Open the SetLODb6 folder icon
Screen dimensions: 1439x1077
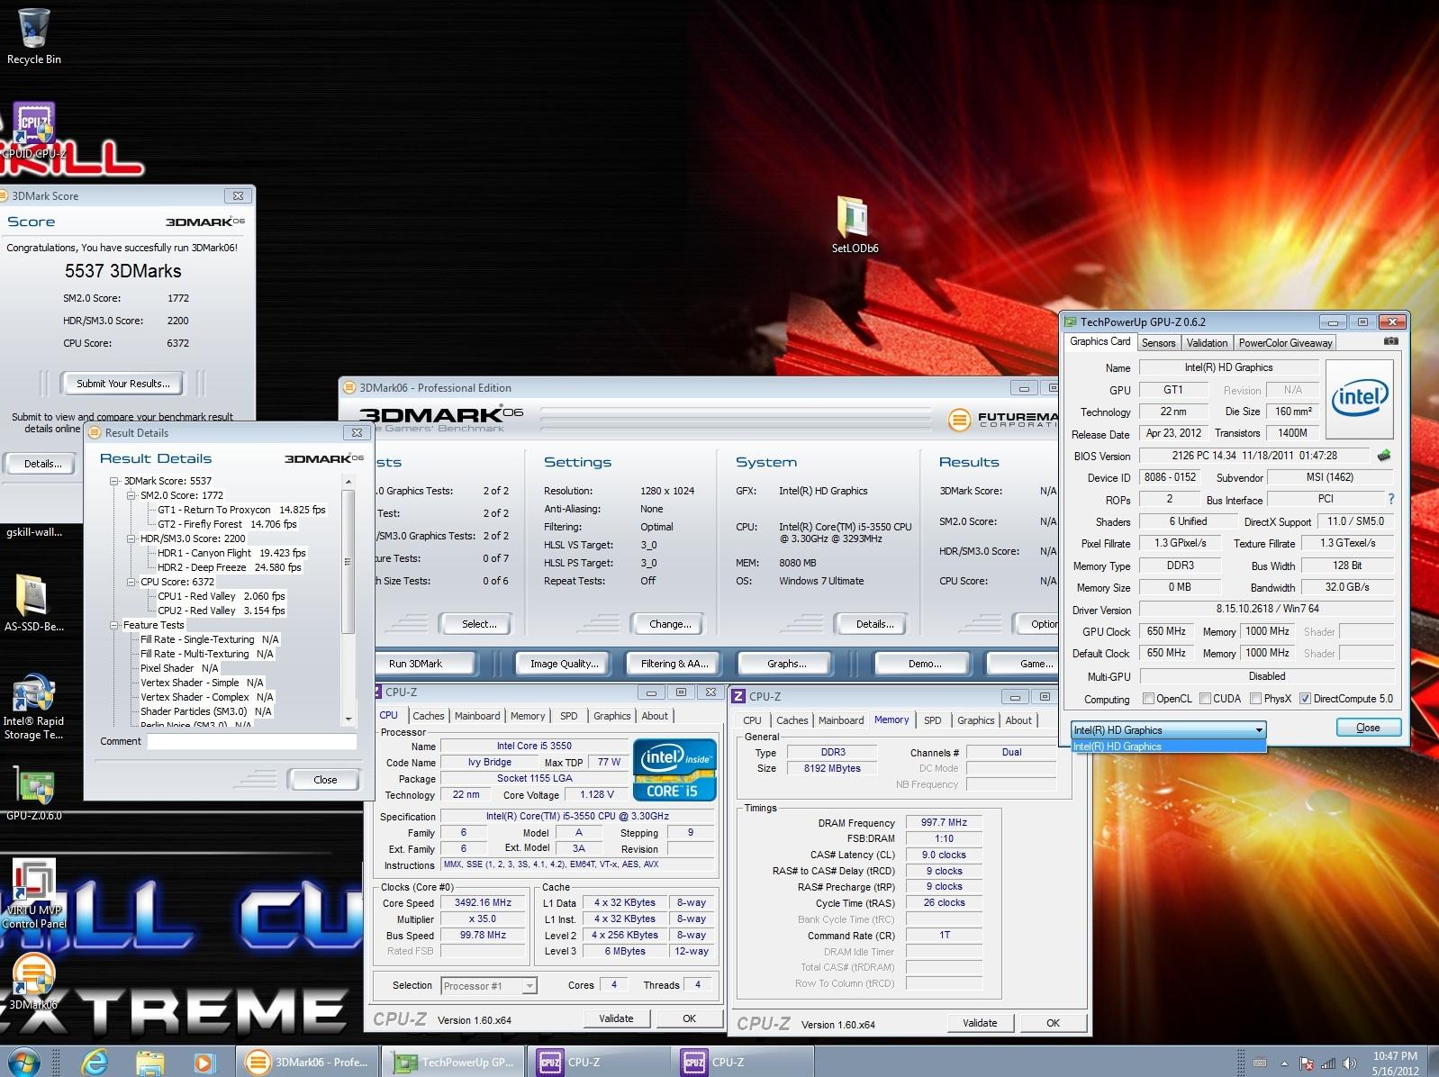pyautogui.click(x=854, y=225)
